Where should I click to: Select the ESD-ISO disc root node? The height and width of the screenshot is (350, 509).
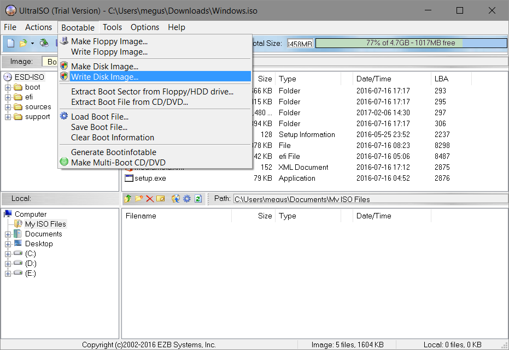pyautogui.click(x=29, y=77)
